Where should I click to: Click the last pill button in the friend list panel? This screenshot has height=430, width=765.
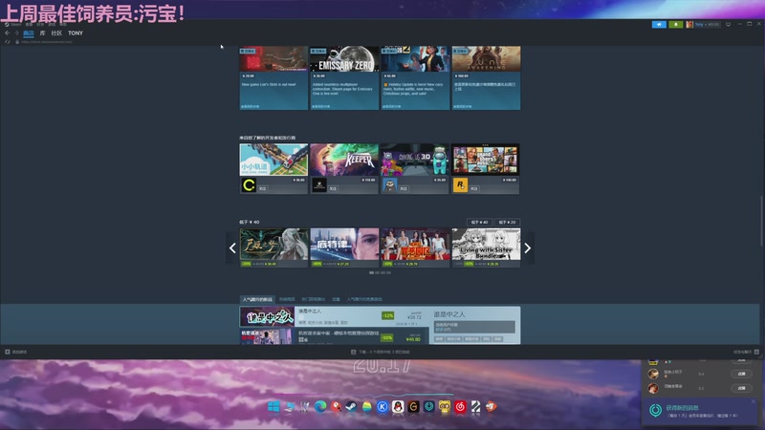[x=742, y=388]
